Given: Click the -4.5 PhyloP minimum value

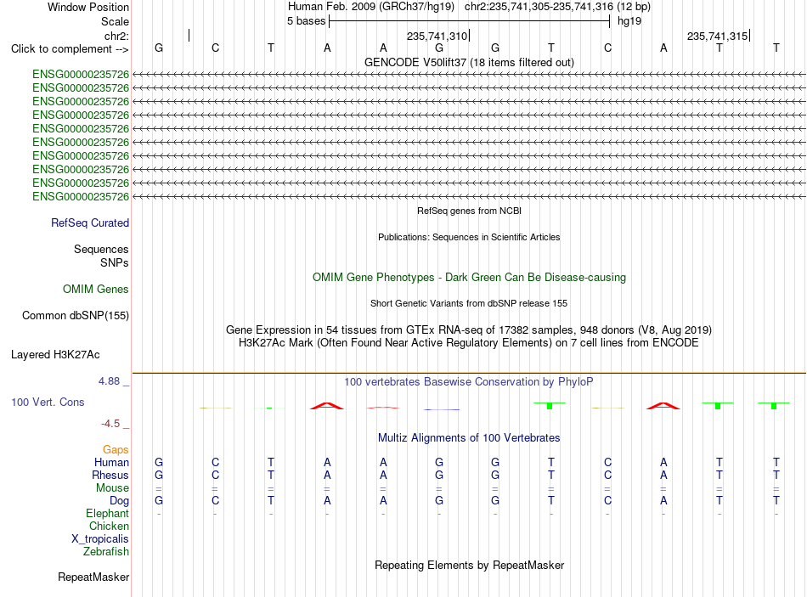Looking at the screenshot, I should click(x=110, y=424).
